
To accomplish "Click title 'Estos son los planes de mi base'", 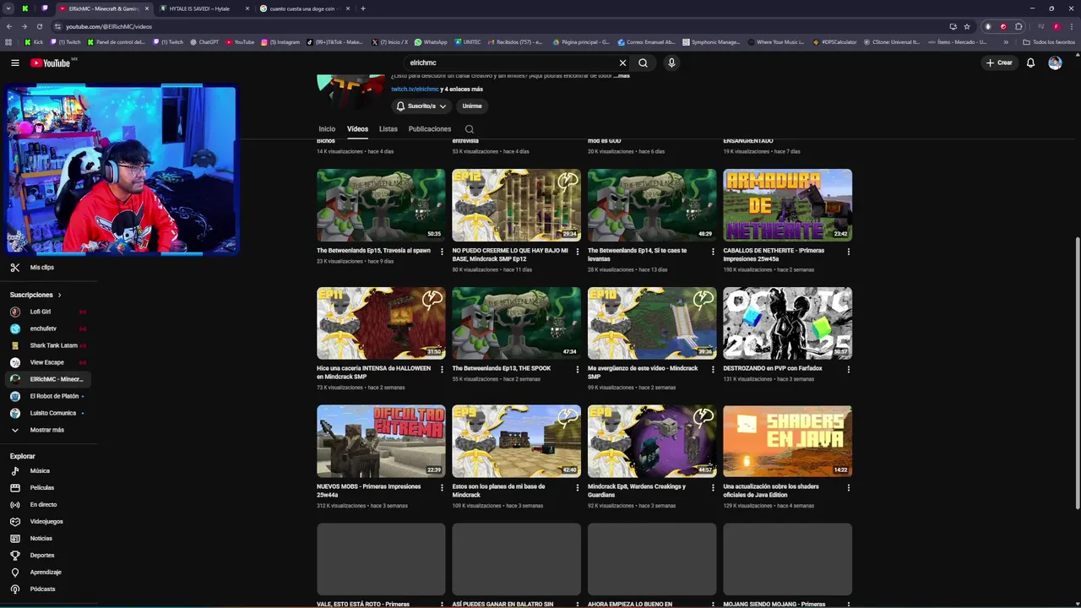I will [498, 491].
